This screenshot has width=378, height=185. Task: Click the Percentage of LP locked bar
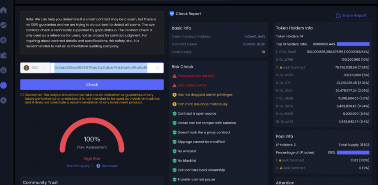pos(353,153)
